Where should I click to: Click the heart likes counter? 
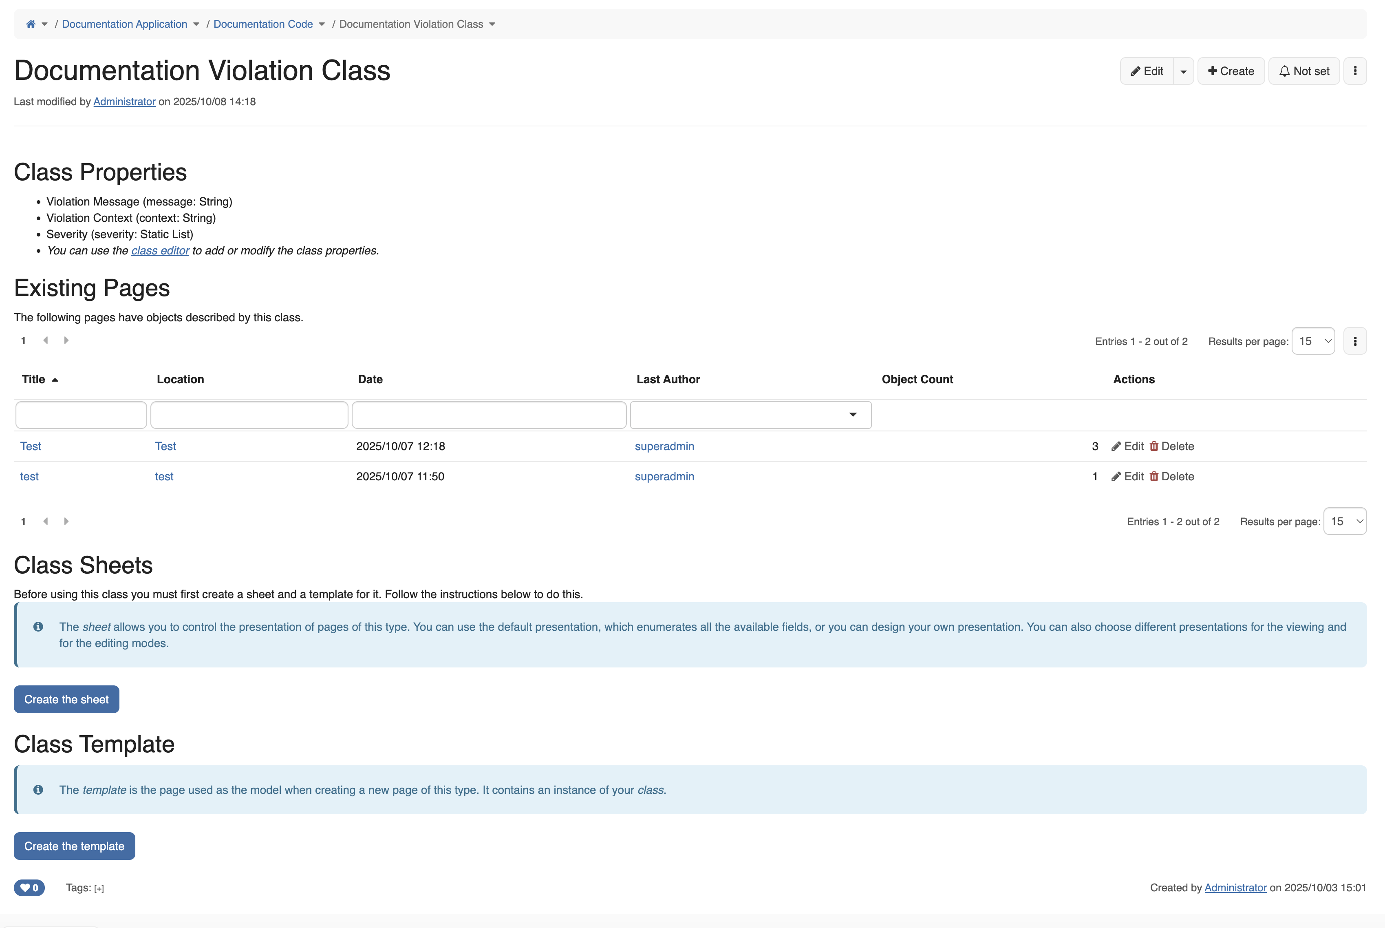coord(29,887)
